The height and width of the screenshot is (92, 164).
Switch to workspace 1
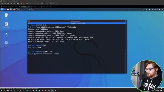[x=22, y=9]
